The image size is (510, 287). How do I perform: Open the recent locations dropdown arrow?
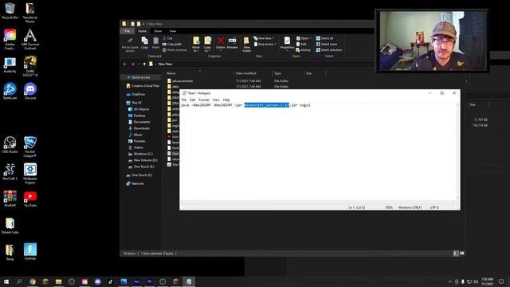click(x=139, y=64)
